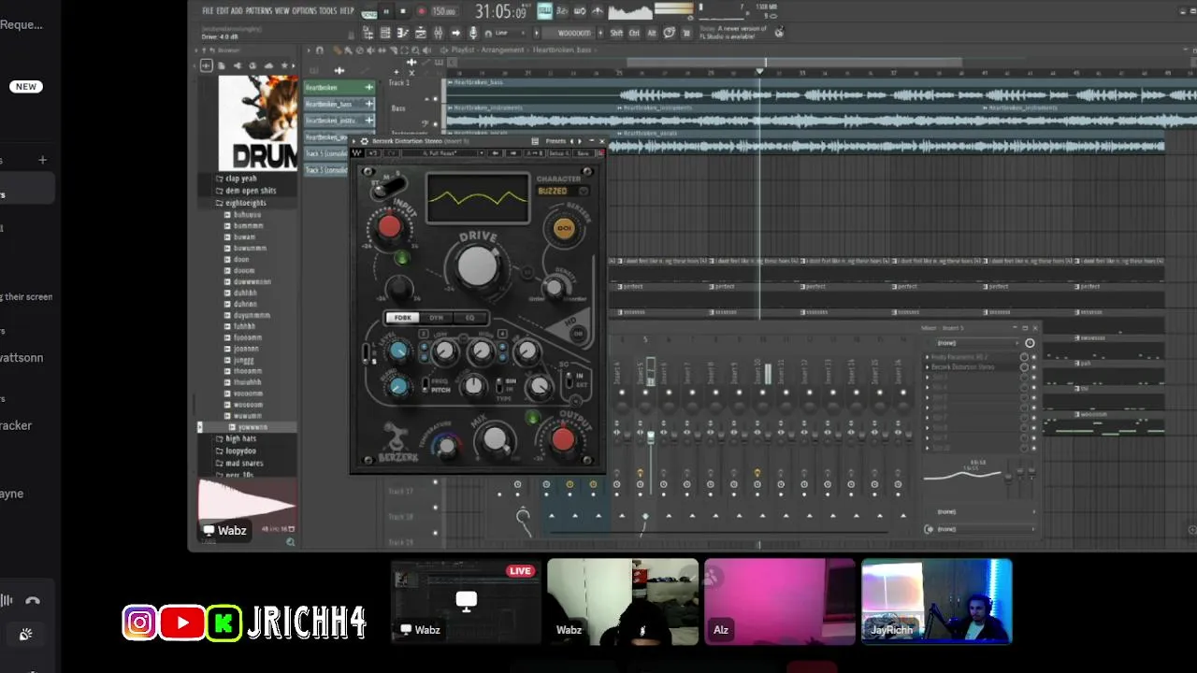This screenshot has width=1197, height=673.
Task: Stop playback in FL Studio transport
Action: 403,11
